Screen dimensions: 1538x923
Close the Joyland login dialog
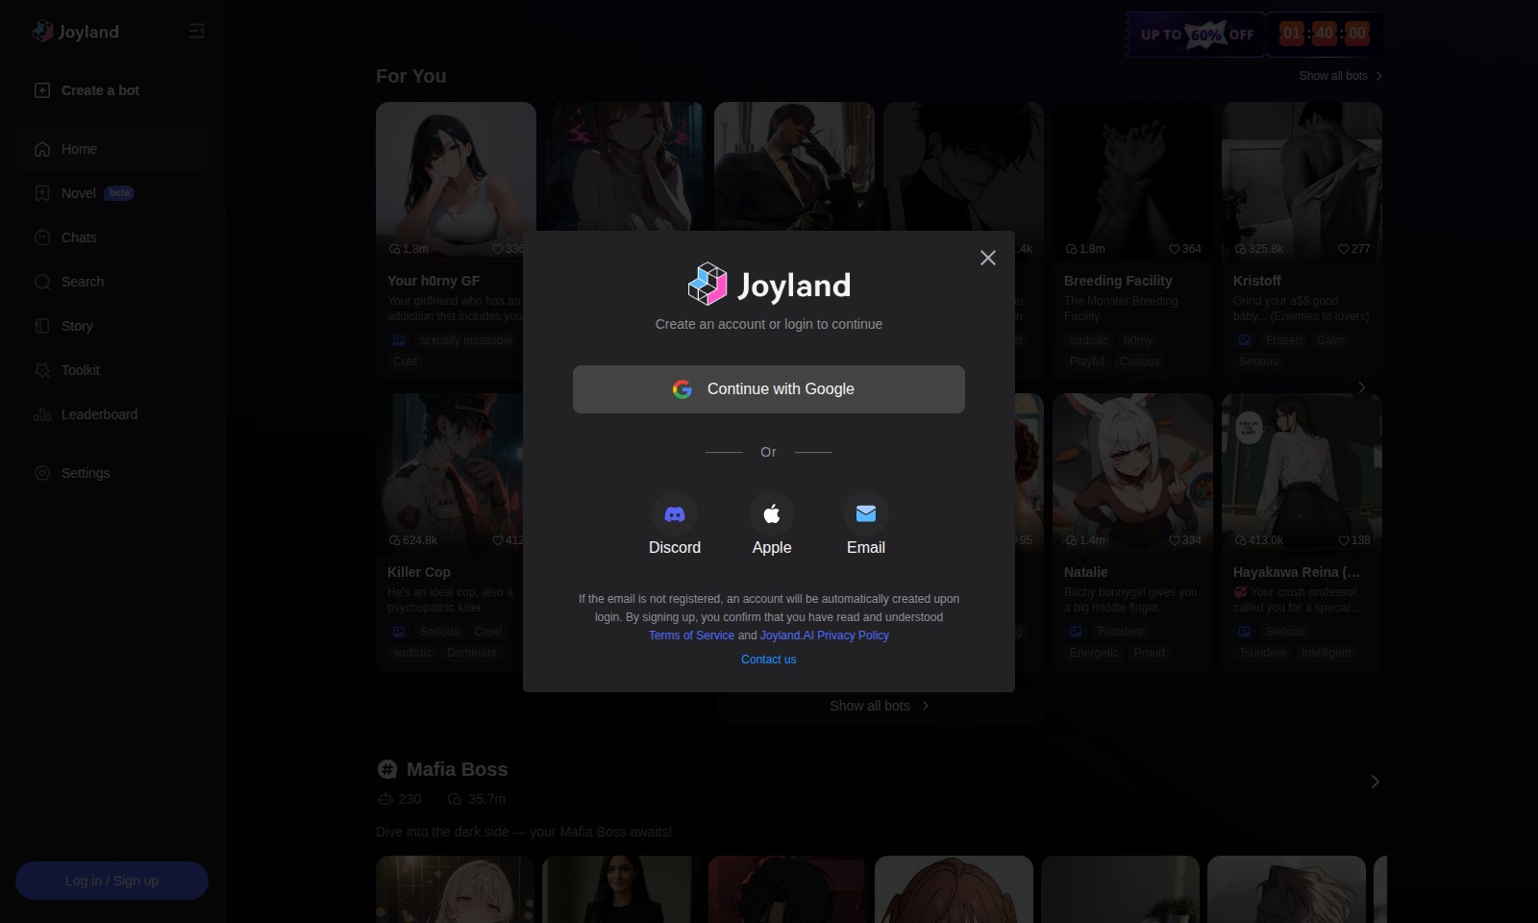click(987, 258)
